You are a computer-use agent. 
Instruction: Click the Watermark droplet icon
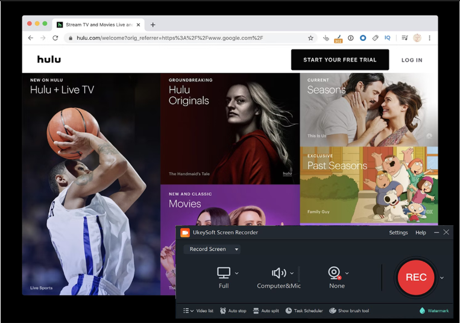(423, 311)
